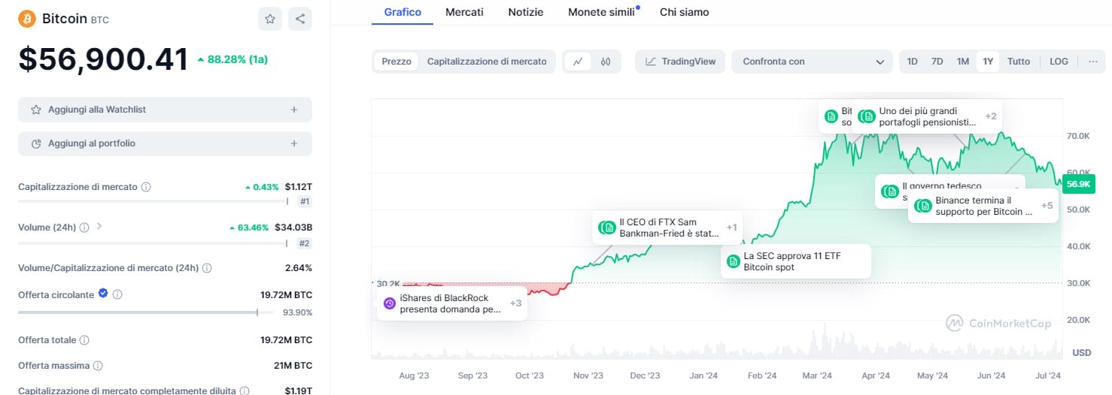This screenshot has height=395, width=1112.
Task: Expand Volume (24h) chevron arrow
Action: point(99,227)
